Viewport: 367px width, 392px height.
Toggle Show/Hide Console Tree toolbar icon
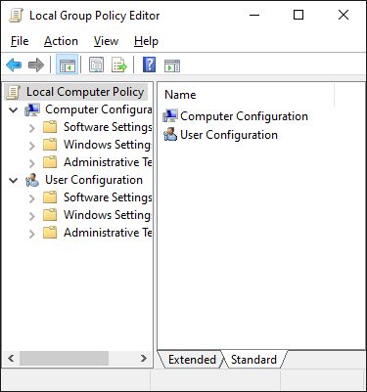68,65
